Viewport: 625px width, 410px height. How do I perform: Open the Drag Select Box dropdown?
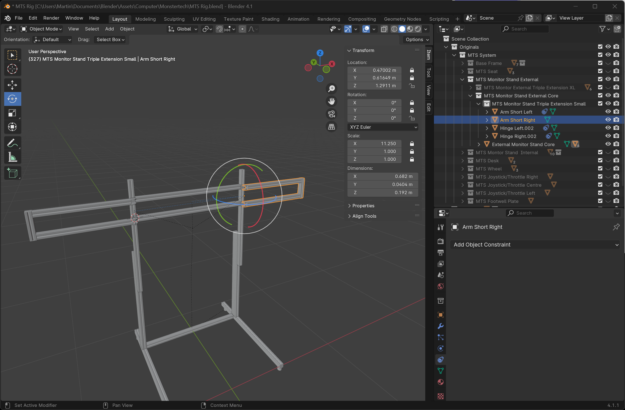(110, 39)
